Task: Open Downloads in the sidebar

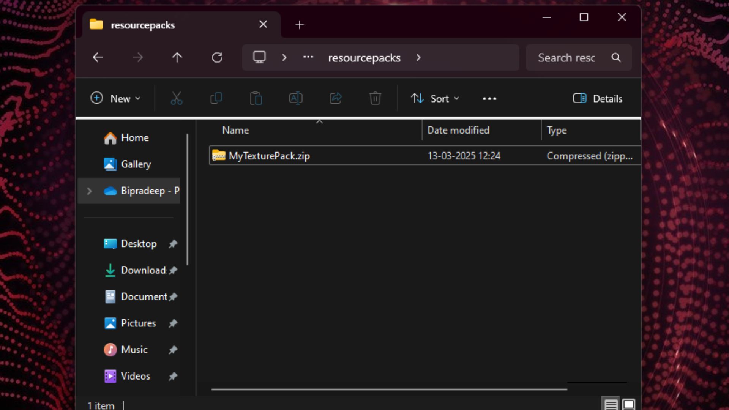Action: tap(143, 270)
